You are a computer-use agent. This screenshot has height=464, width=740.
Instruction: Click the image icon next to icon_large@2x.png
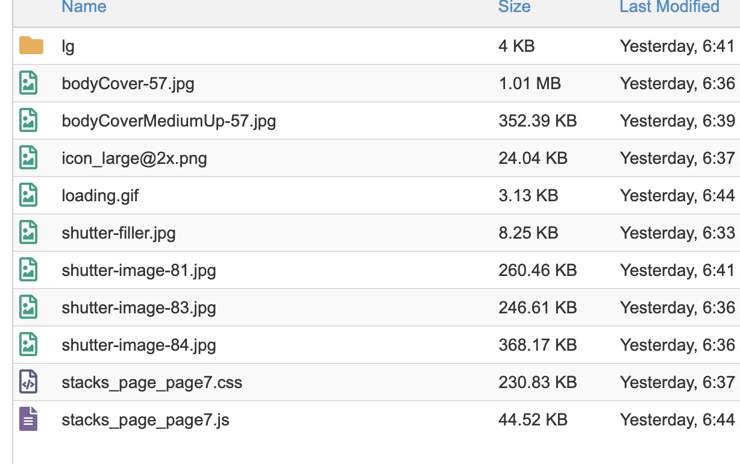click(x=28, y=158)
